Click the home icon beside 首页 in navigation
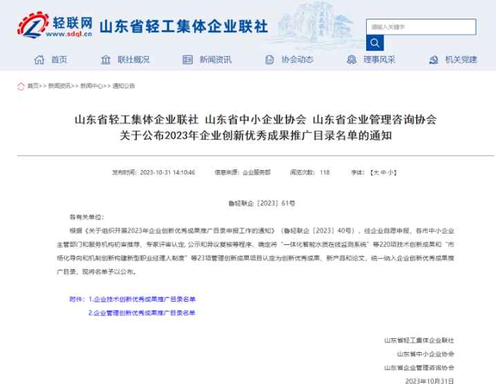 (x=39, y=60)
